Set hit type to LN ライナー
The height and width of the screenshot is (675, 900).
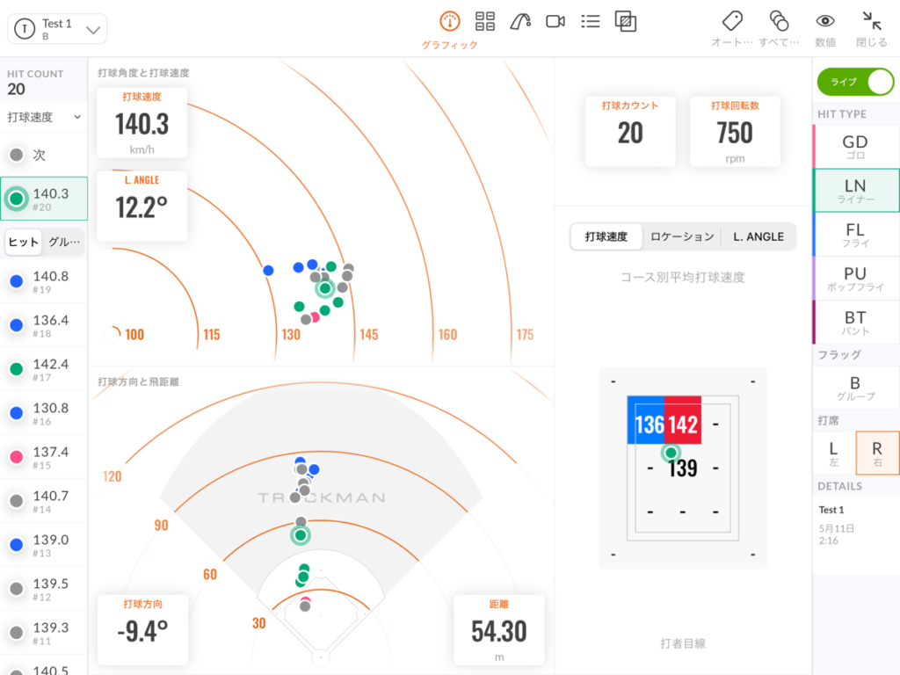click(856, 191)
